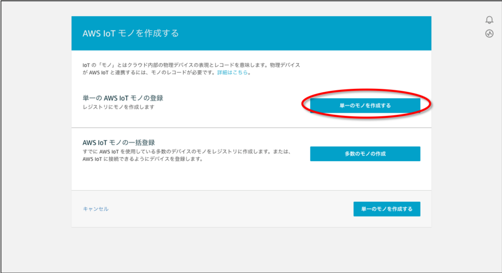Click the second line of bulk description text

(142, 159)
